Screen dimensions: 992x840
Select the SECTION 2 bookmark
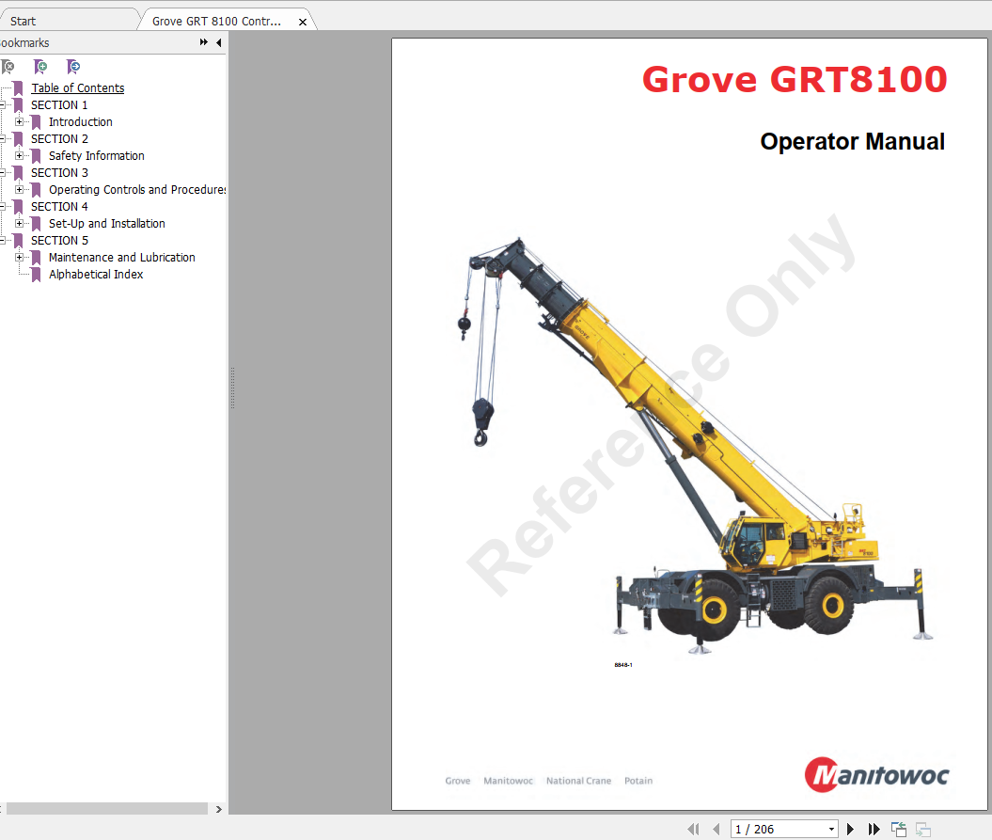tap(59, 138)
